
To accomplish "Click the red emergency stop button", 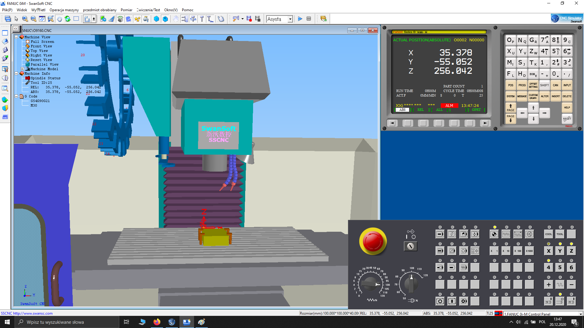I will pos(373,241).
